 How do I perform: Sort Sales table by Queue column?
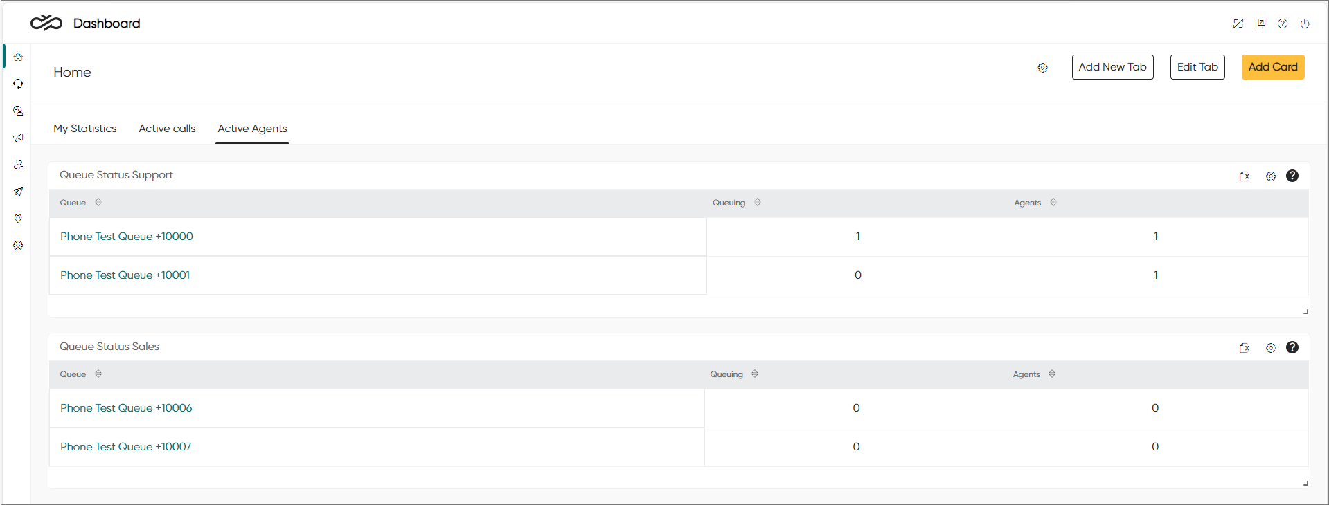click(98, 374)
